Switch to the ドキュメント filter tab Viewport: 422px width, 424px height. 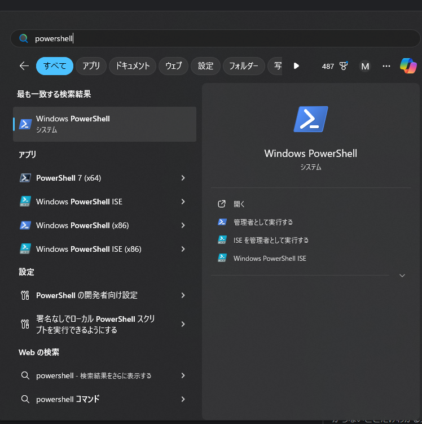[x=133, y=65]
